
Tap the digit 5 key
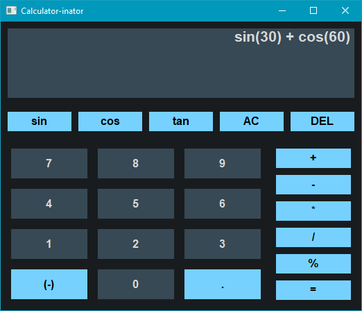click(136, 203)
